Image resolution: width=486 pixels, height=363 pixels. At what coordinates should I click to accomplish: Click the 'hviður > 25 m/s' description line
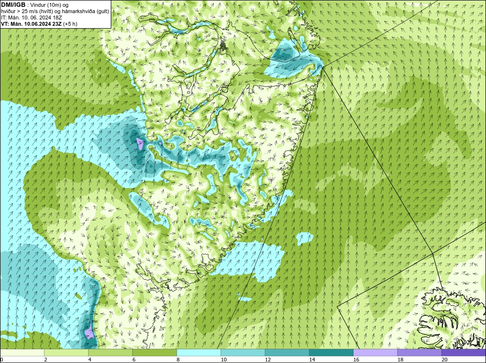[55, 12]
